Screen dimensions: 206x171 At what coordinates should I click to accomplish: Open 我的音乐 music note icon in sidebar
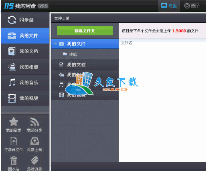click(x=12, y=82)
